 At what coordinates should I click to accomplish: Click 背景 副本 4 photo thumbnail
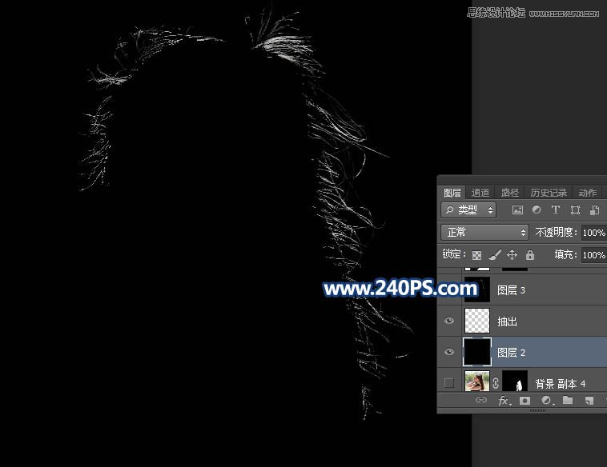[x=477, y=381]
